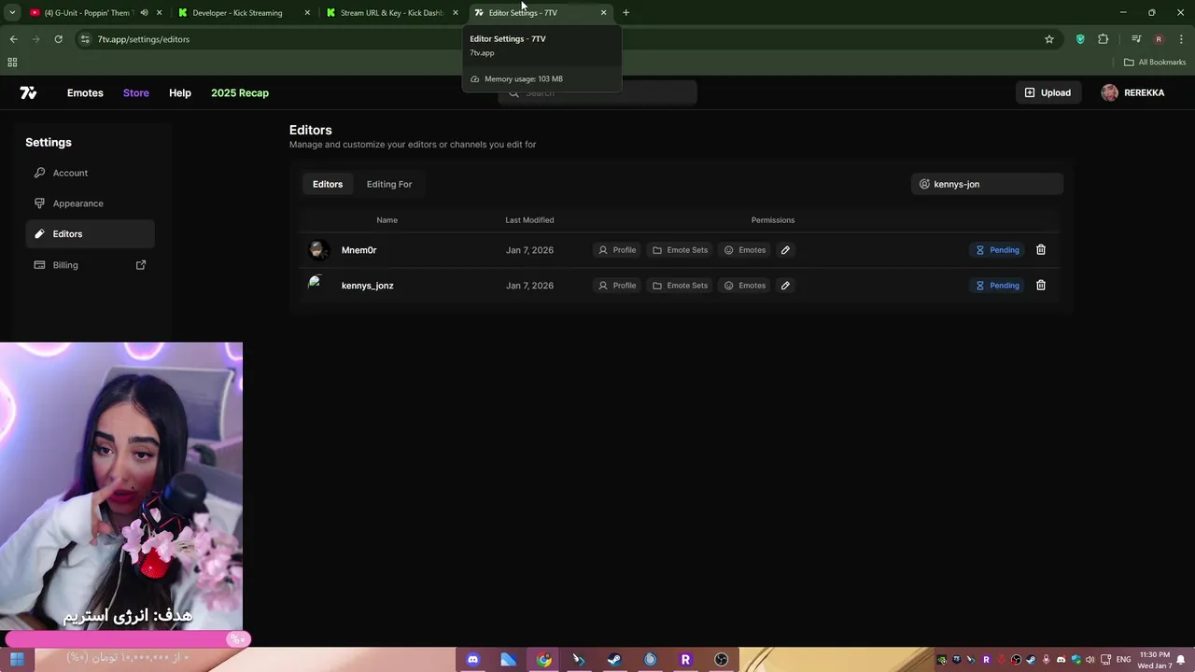
Task: Toggle Emote Sets permission for kennys_jonz
Action: [x=680, y=286]
